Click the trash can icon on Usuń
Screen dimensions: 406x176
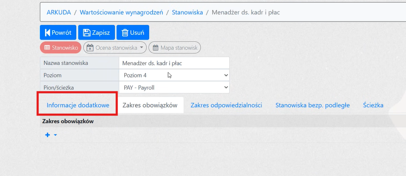125,33
